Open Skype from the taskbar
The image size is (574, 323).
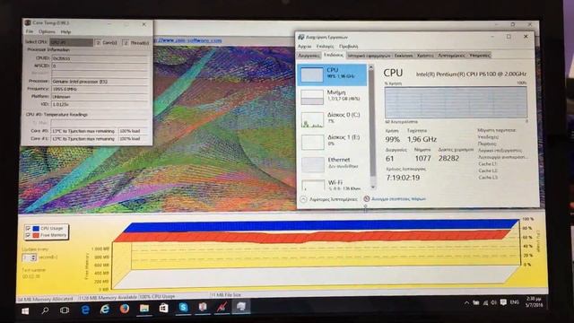click(x=183, y=308)
